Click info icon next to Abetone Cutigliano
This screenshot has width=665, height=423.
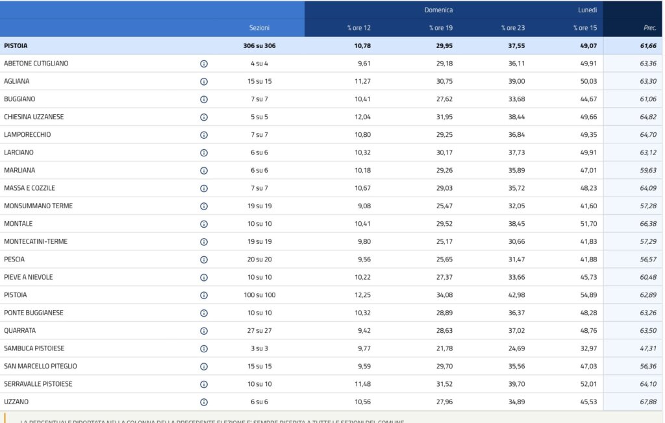[x=203, y=64]
